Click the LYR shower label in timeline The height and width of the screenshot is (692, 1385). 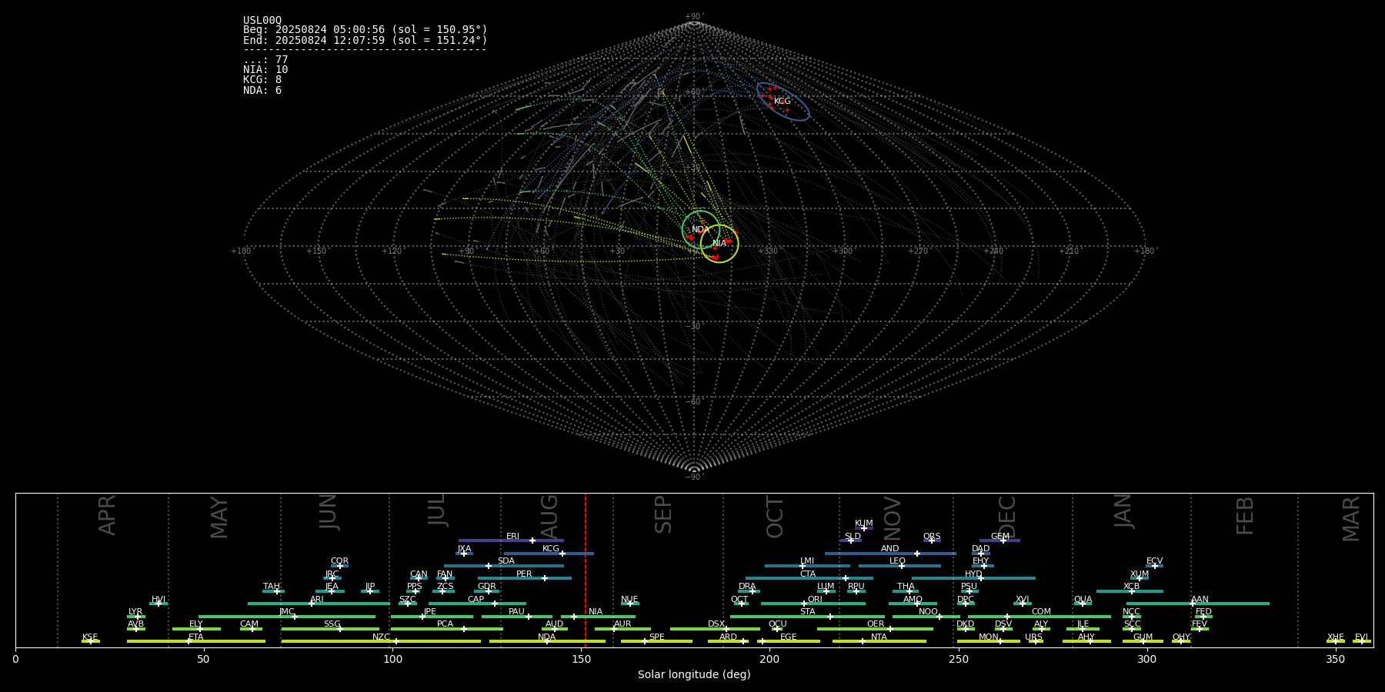135,612
